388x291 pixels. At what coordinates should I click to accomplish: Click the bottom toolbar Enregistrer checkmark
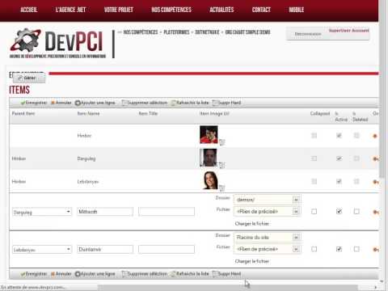tap(23, 274)
